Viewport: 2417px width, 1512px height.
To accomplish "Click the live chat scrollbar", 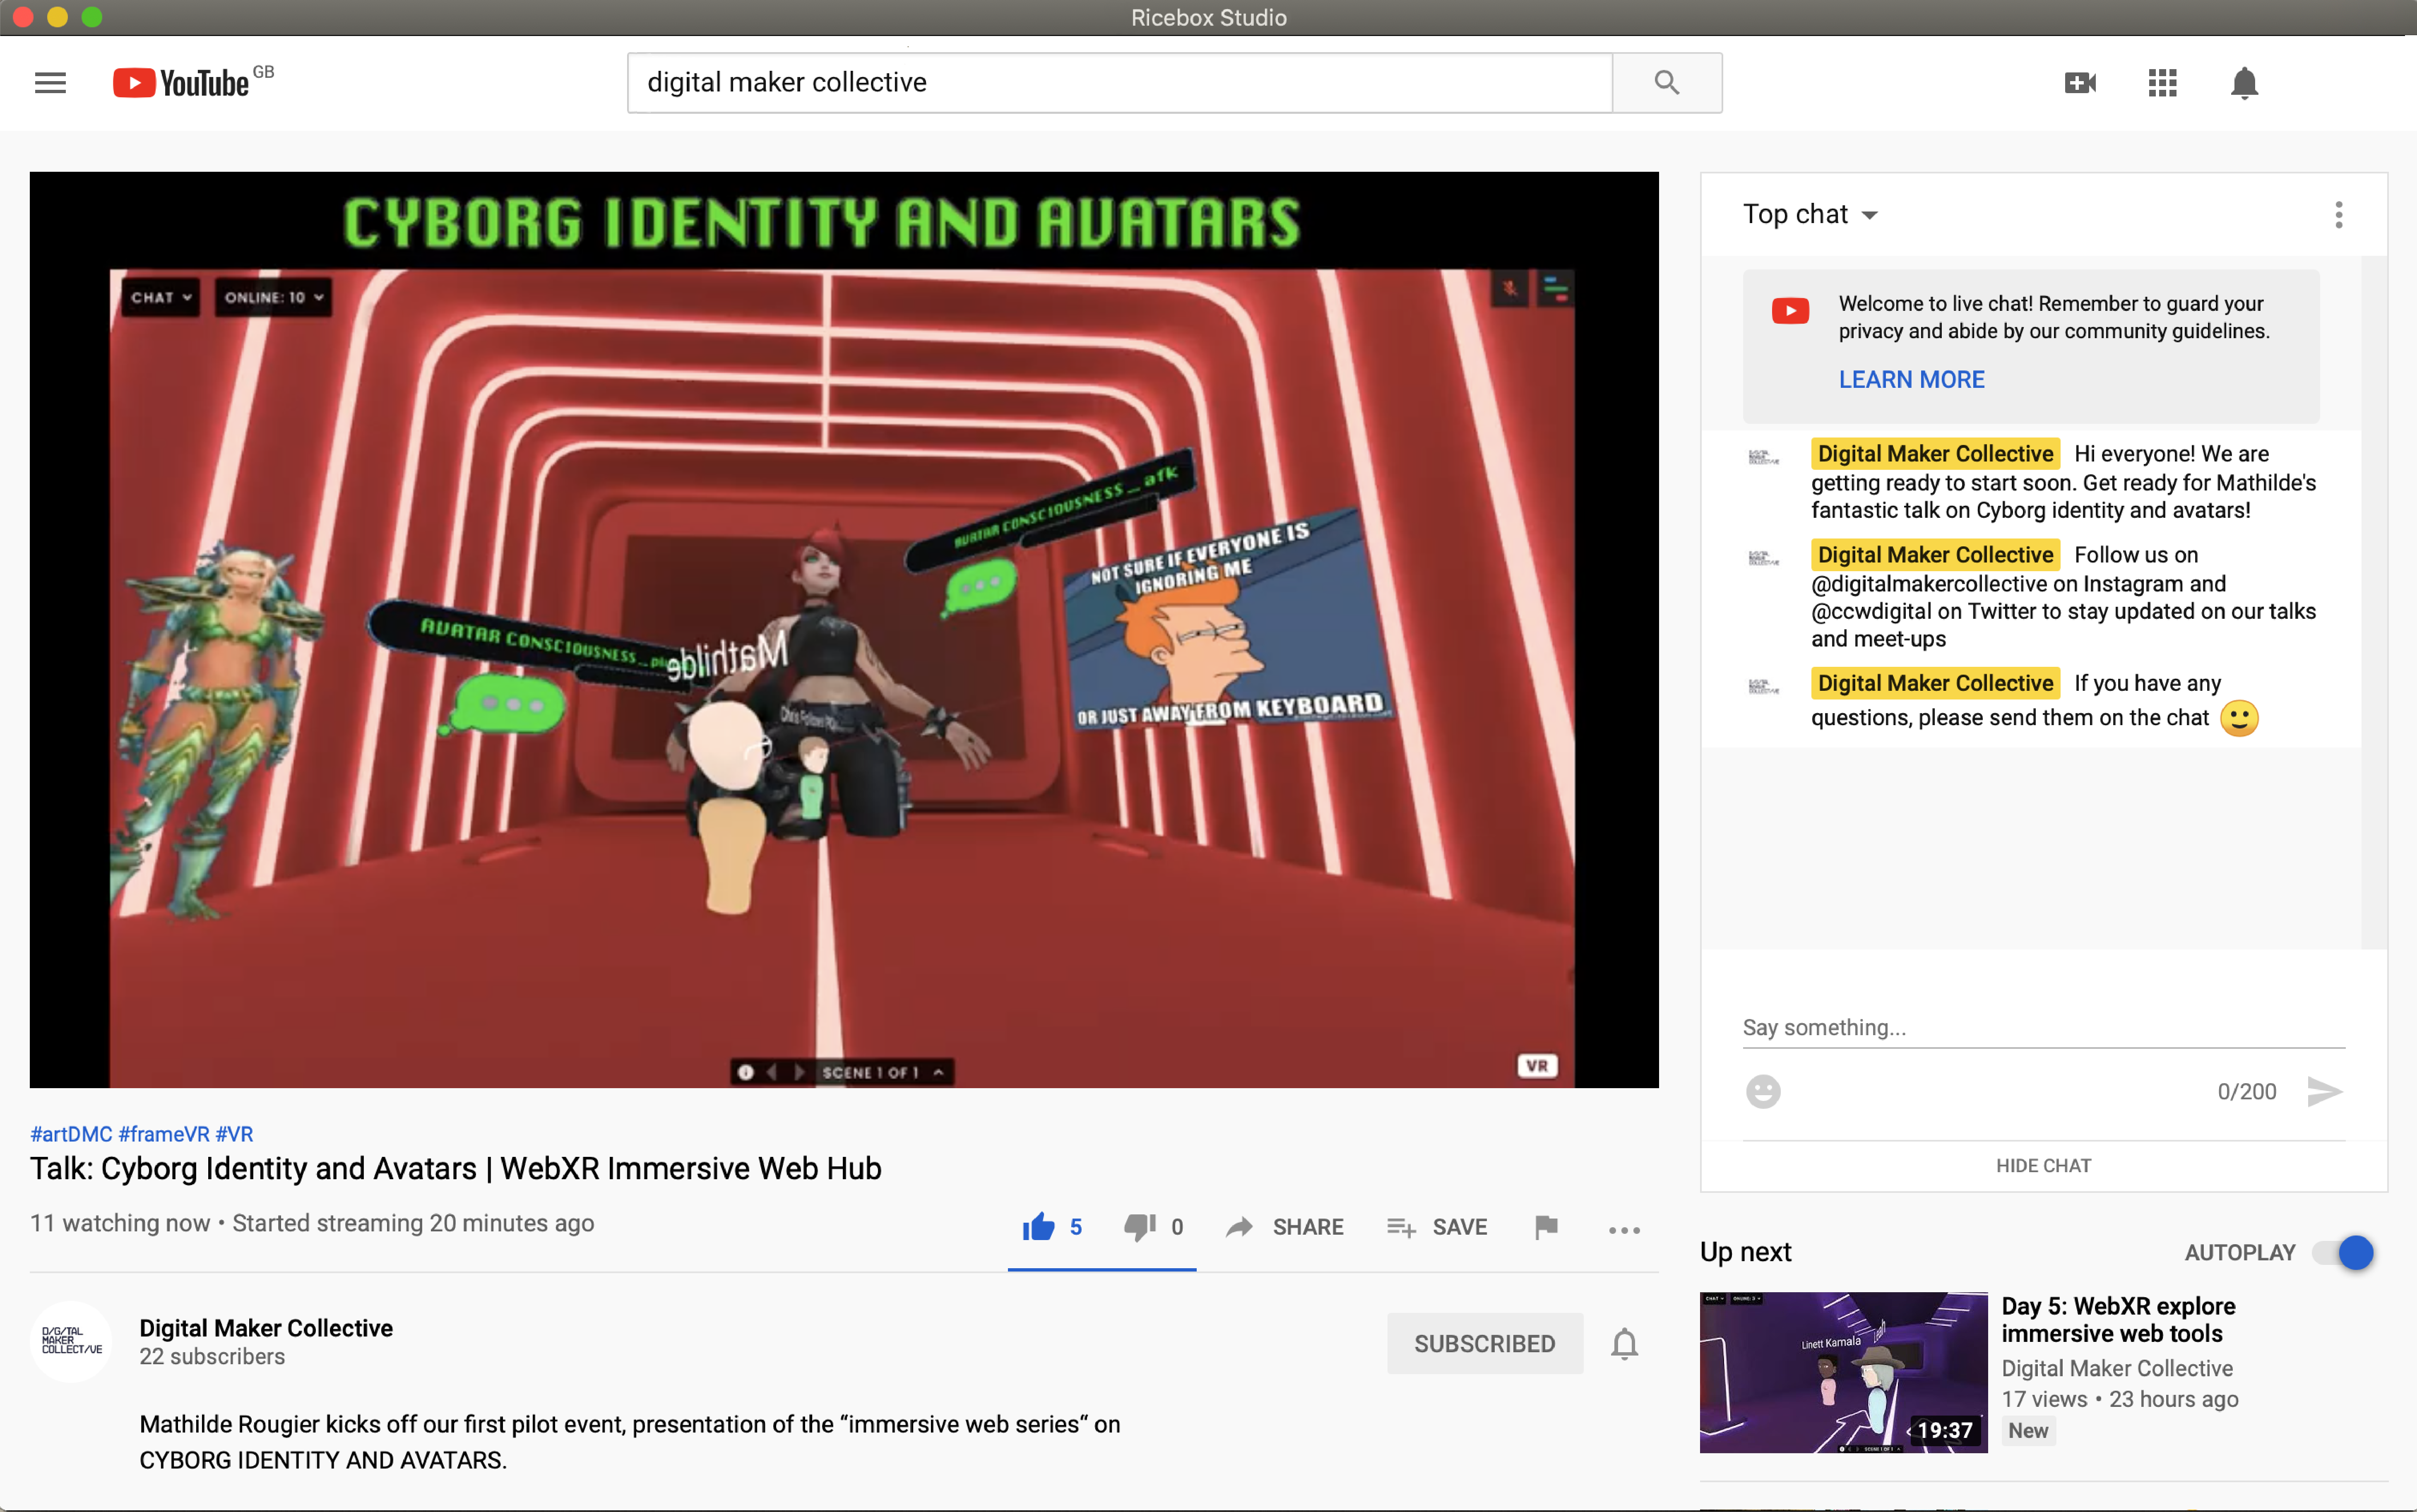I will 2373,602.
